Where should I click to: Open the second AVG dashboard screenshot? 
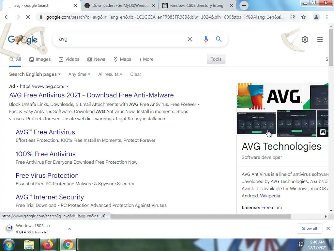coord(296,123)
